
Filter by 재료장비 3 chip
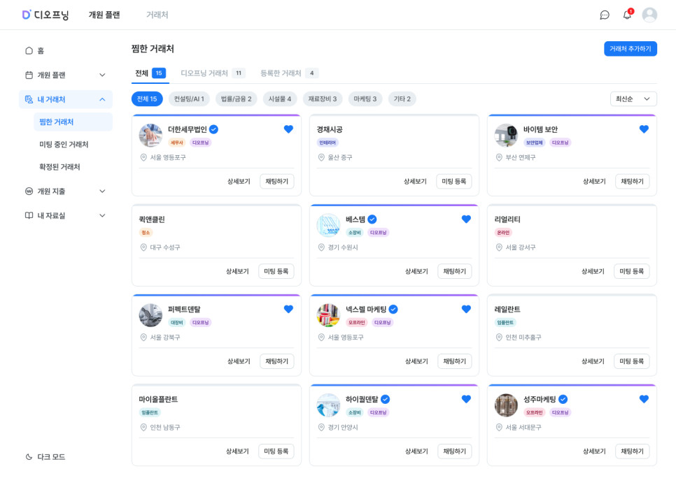[x=323, y=99]
